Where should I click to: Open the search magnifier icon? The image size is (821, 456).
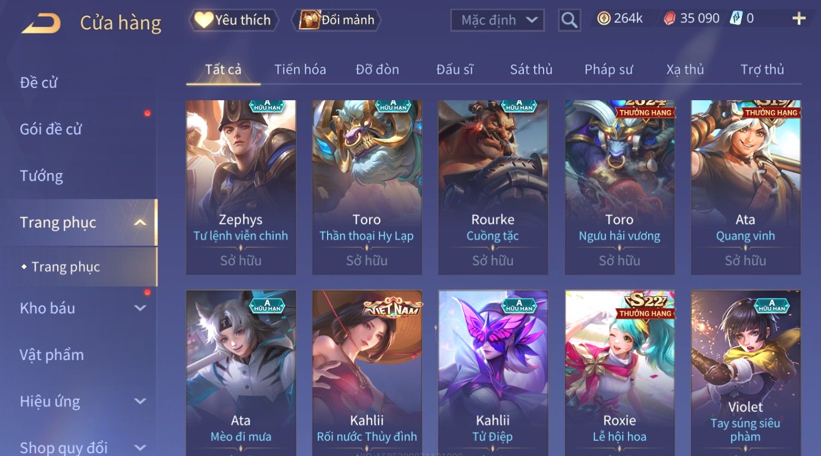click(569, 20)
